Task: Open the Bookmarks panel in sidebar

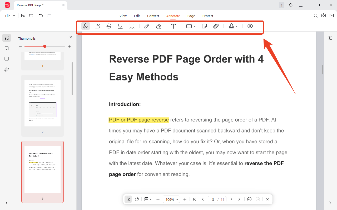Action: click(7, 48)
